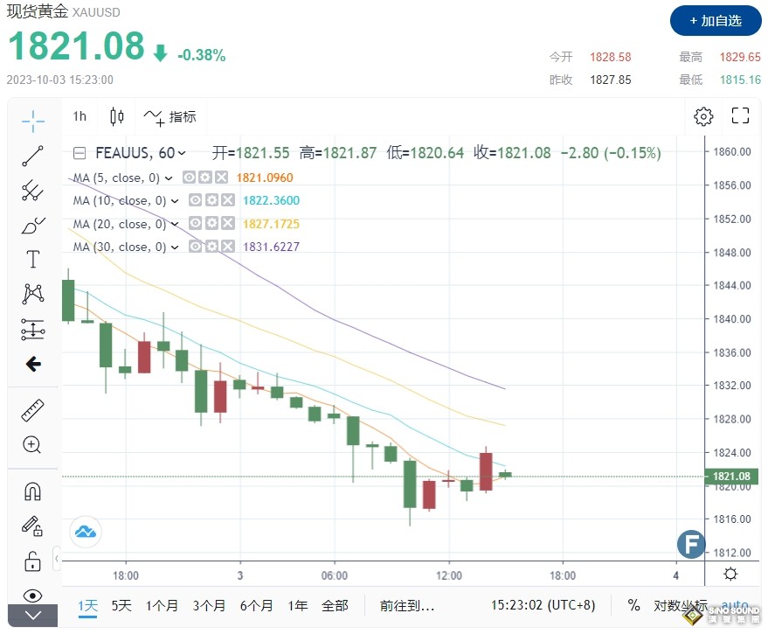768x634 pixels.
Task: Select the 3个月 time range tab
Action: click(209, 606)
